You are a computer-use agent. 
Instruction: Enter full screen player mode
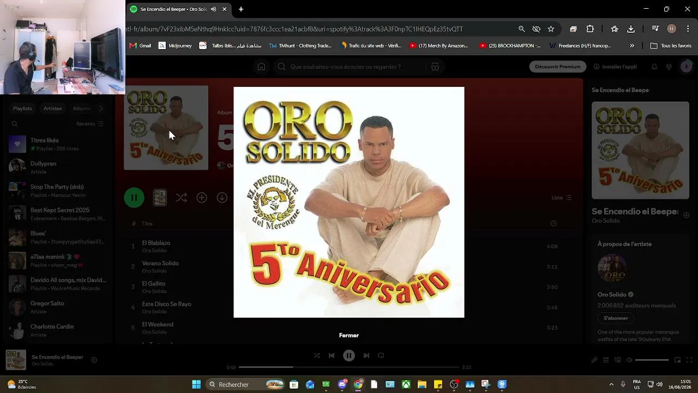pyautogui.click(x=689, y=360)
